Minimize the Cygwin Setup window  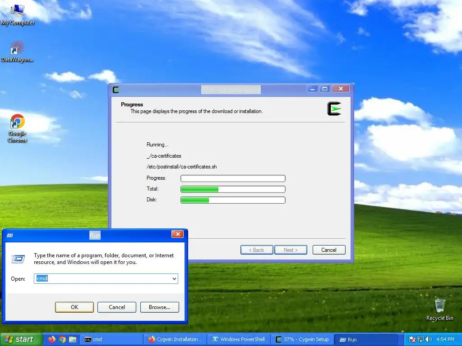click(x=312, y=89)
